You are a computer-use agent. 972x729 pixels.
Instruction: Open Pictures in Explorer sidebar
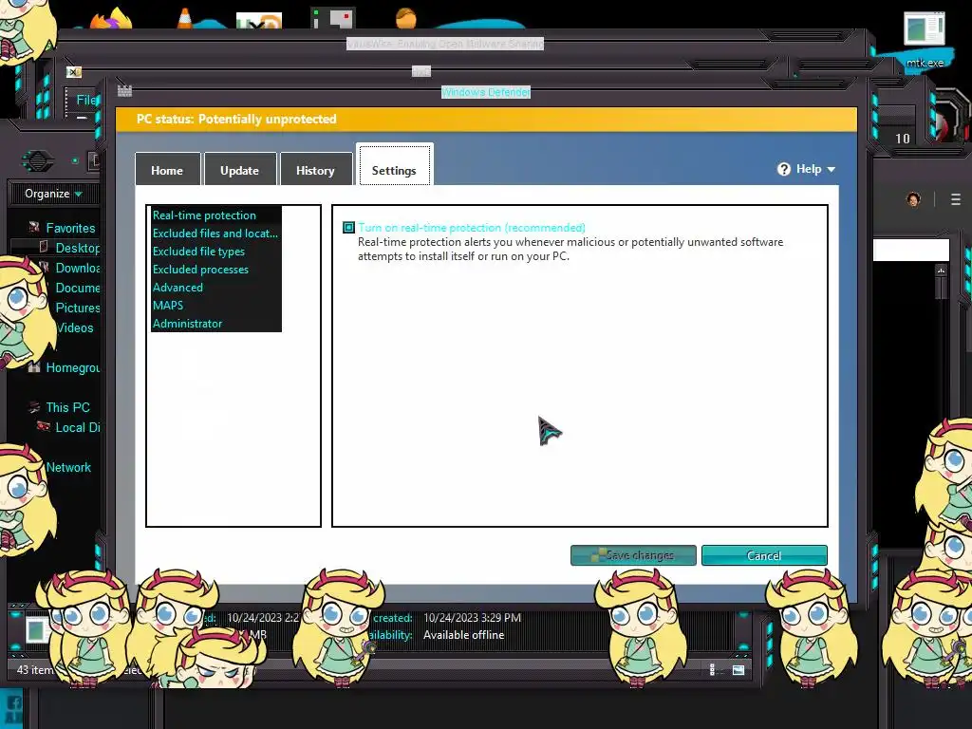[x=78, y=308]
